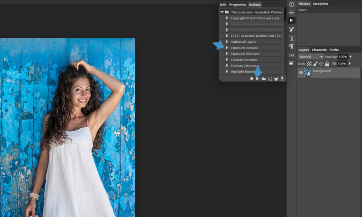
Task: Toggle lock transparent pixels checkerboard icon
Action: (309, 64)
